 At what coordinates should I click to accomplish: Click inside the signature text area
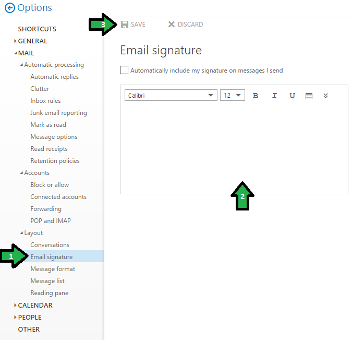coord(234,146)
